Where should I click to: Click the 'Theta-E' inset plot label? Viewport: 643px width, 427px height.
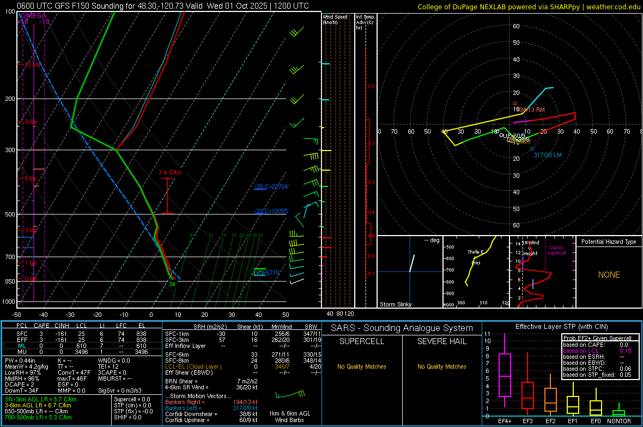(475, 252)
